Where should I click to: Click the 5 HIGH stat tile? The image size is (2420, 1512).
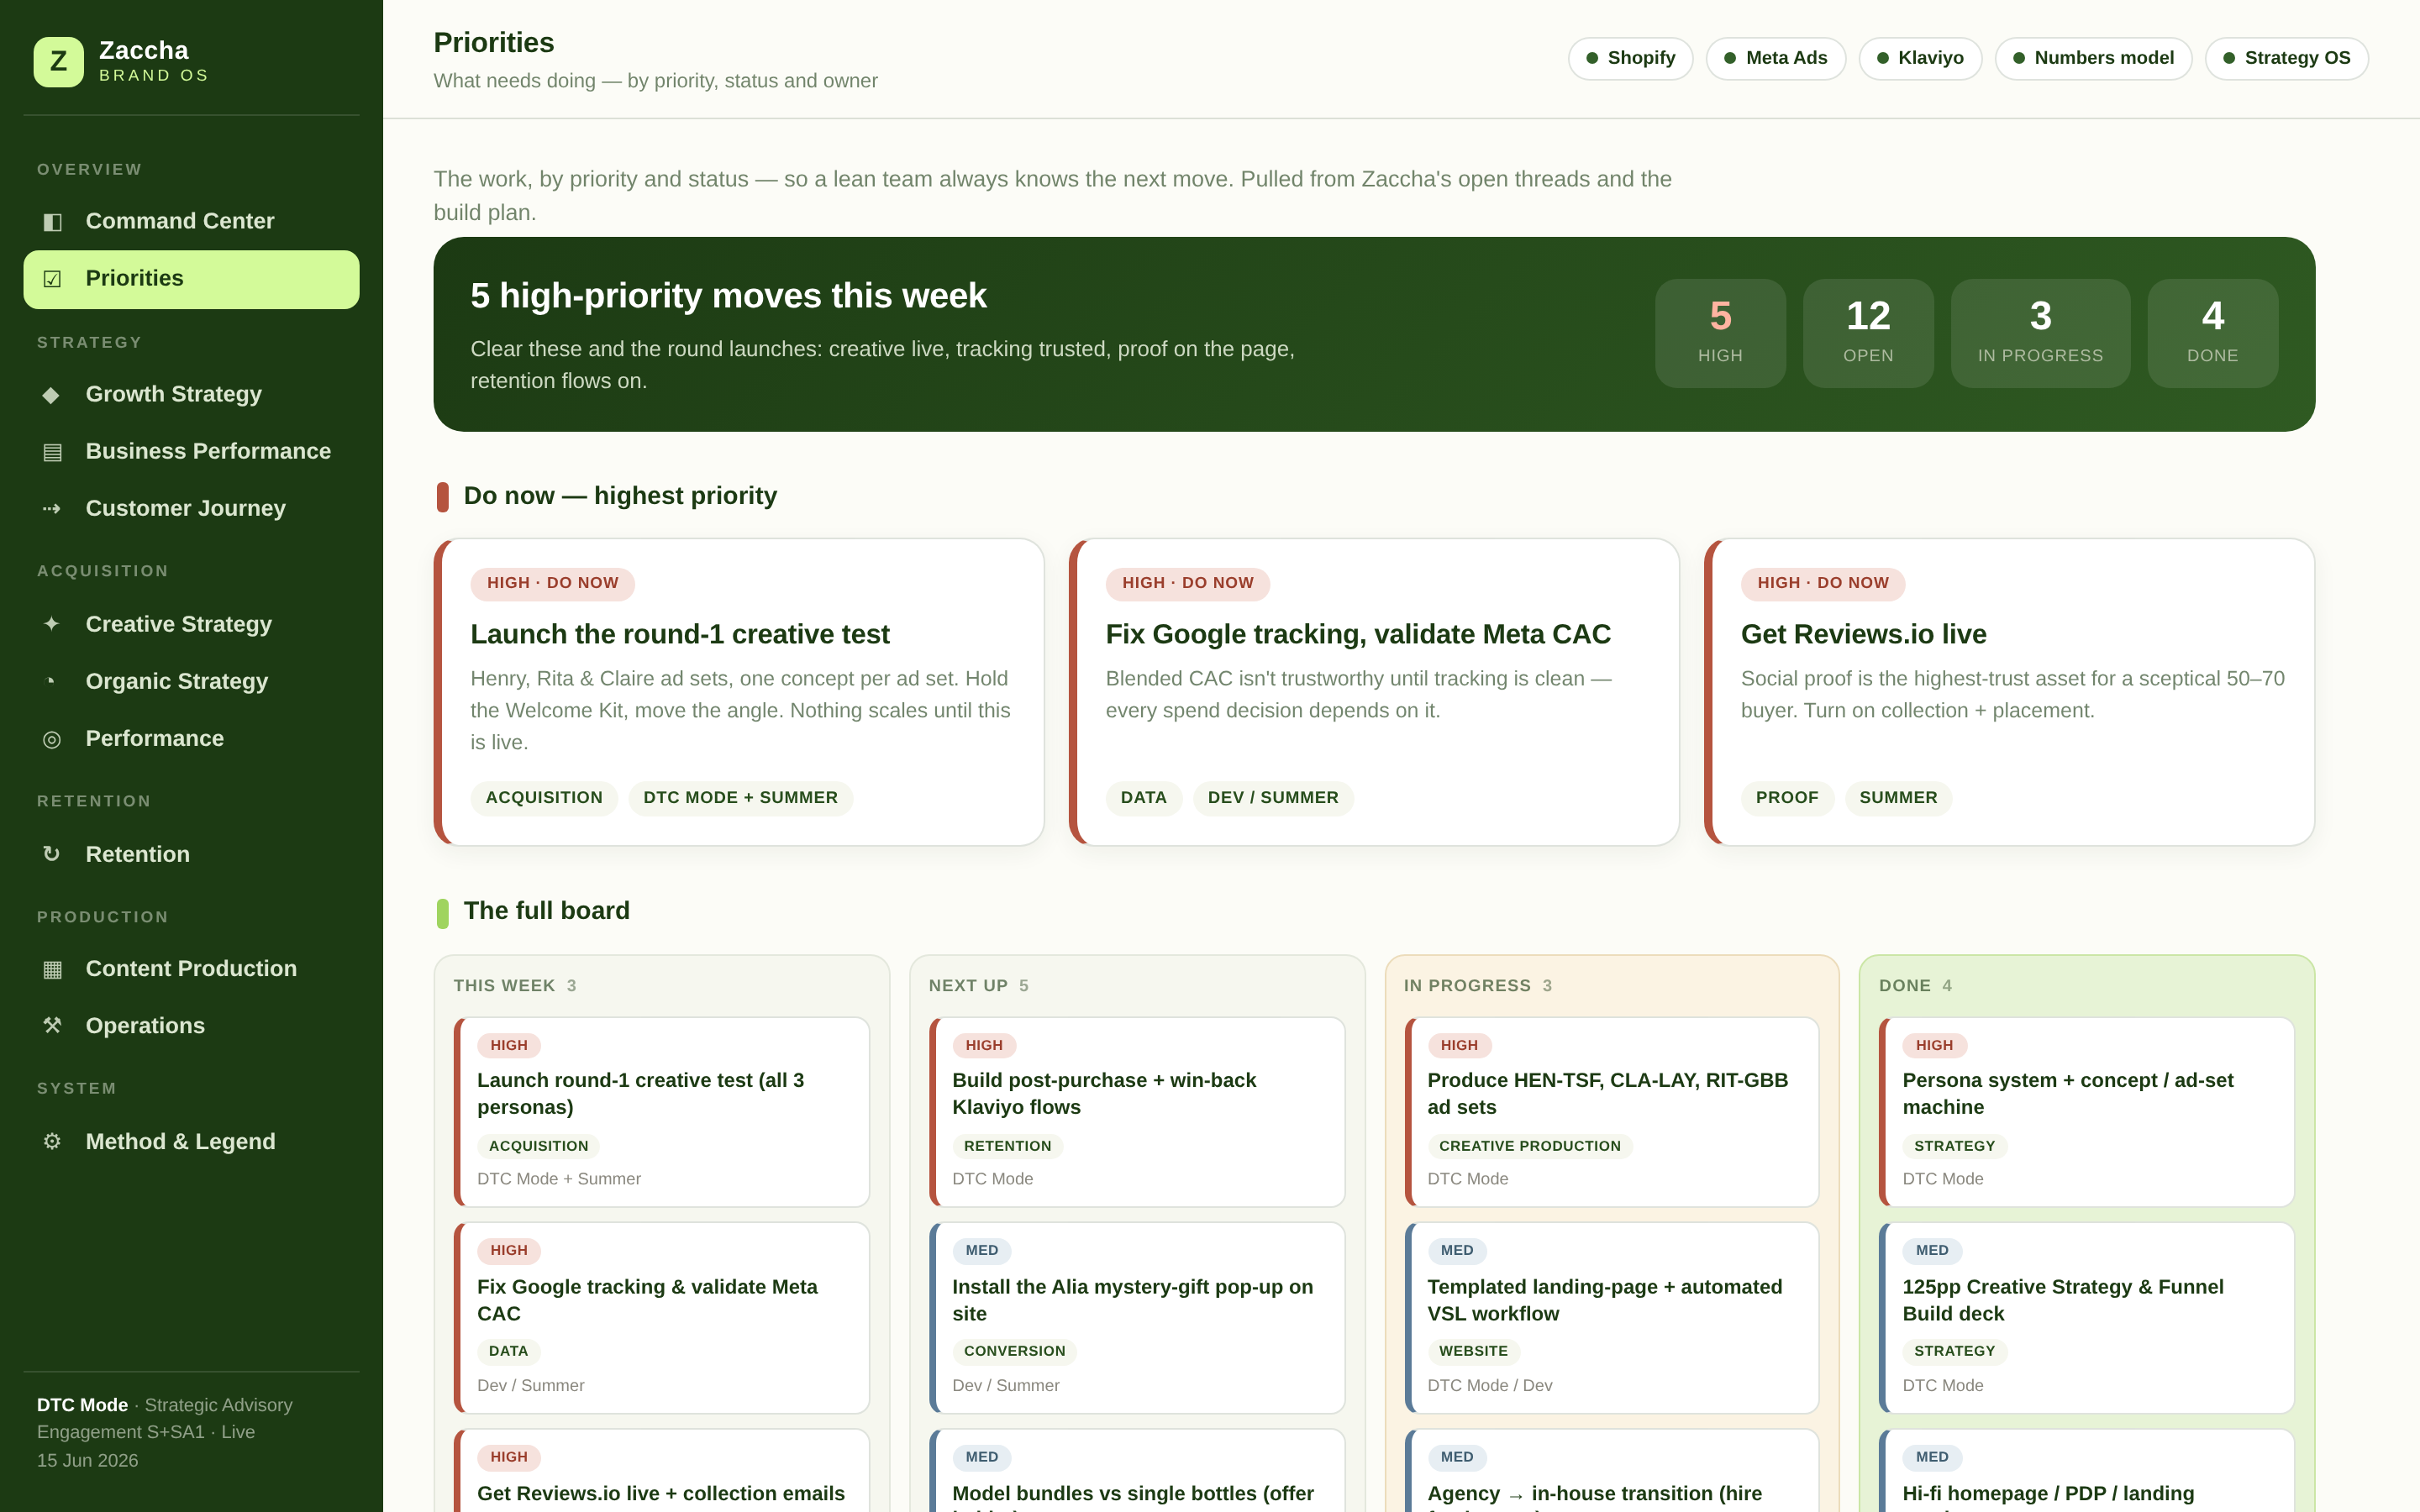click(x=1720, y=333)
